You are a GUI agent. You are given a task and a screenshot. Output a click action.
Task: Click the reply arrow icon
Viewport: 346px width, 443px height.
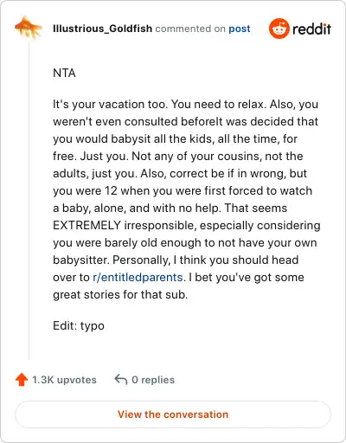pyautogui.click(x=121, y=379)
